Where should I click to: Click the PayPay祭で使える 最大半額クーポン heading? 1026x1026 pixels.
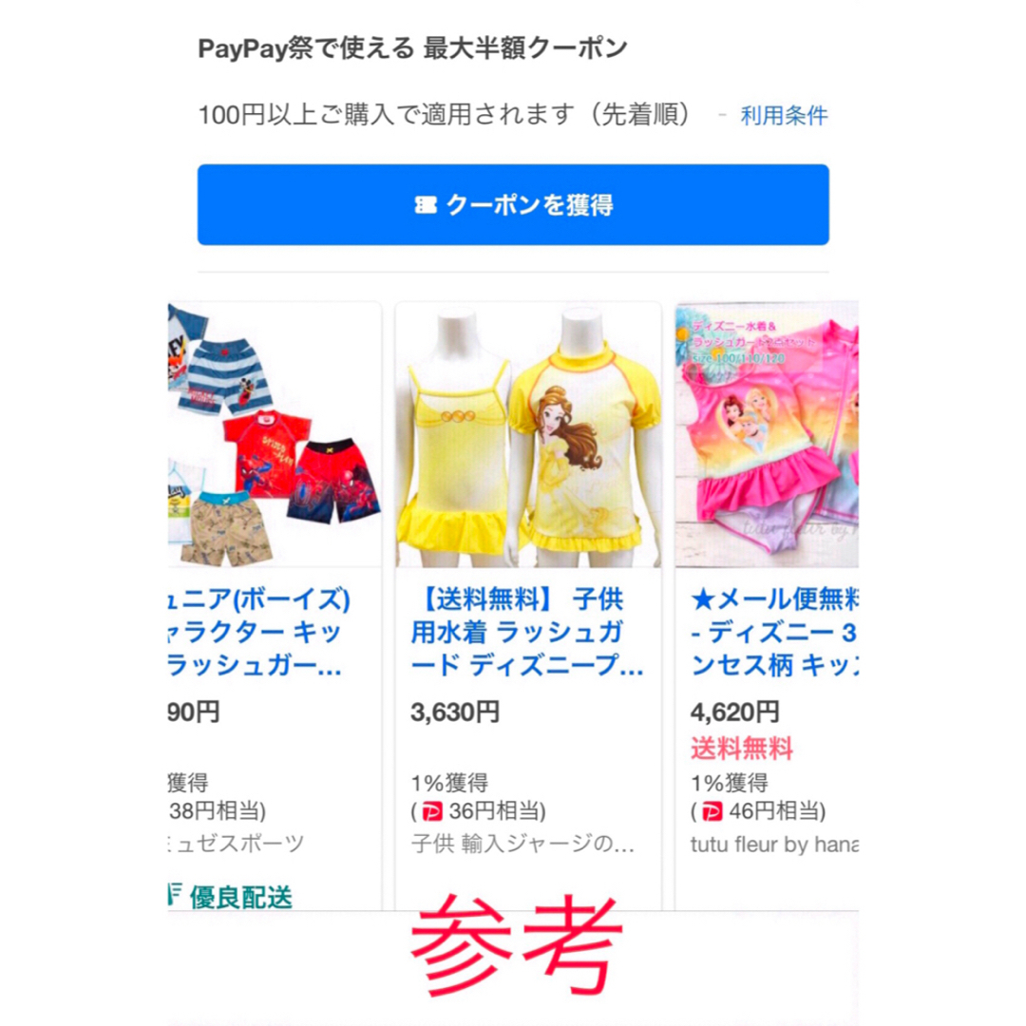coord(413,48)
